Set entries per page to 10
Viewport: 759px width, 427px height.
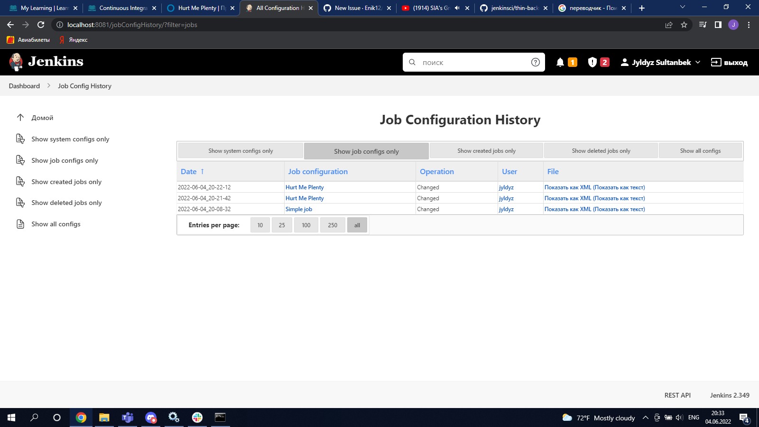(x=260, y=225)
